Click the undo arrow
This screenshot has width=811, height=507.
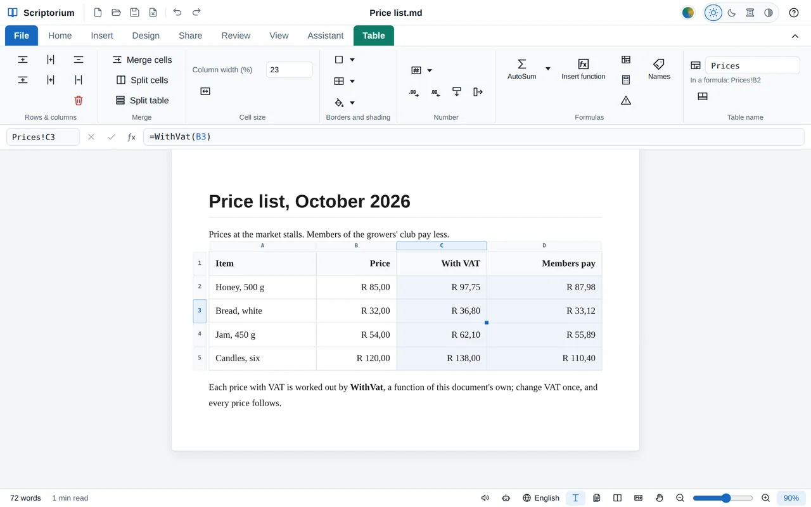pos(177,13)
